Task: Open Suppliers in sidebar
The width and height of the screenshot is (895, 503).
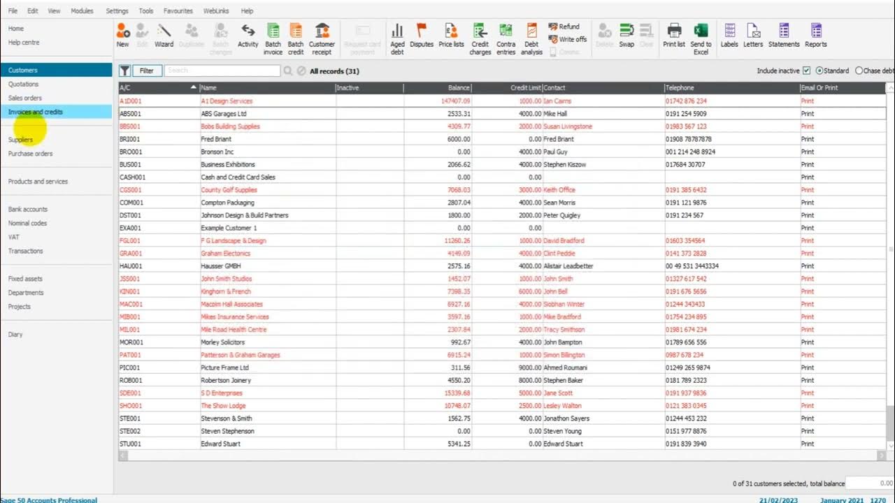Action: 20,140
